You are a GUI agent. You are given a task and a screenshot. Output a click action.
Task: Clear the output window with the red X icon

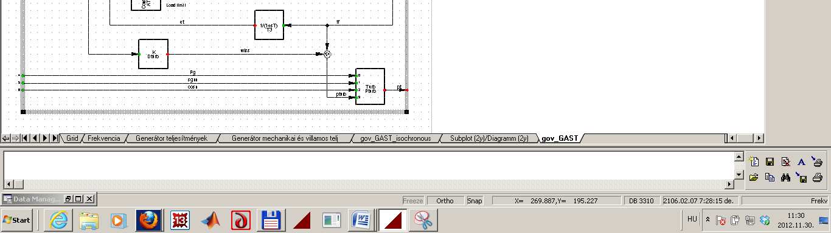pyautogui.click(x=785, y=161)
